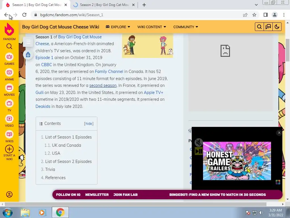Open the Discuss speech bubble icon
Image resolution: width=290 pixels, height=218 pixels.
tap(268, 27)
